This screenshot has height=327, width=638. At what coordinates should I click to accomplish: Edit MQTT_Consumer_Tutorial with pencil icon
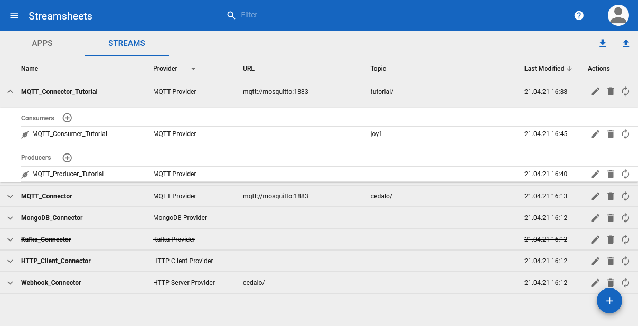[x=595, y=134]
